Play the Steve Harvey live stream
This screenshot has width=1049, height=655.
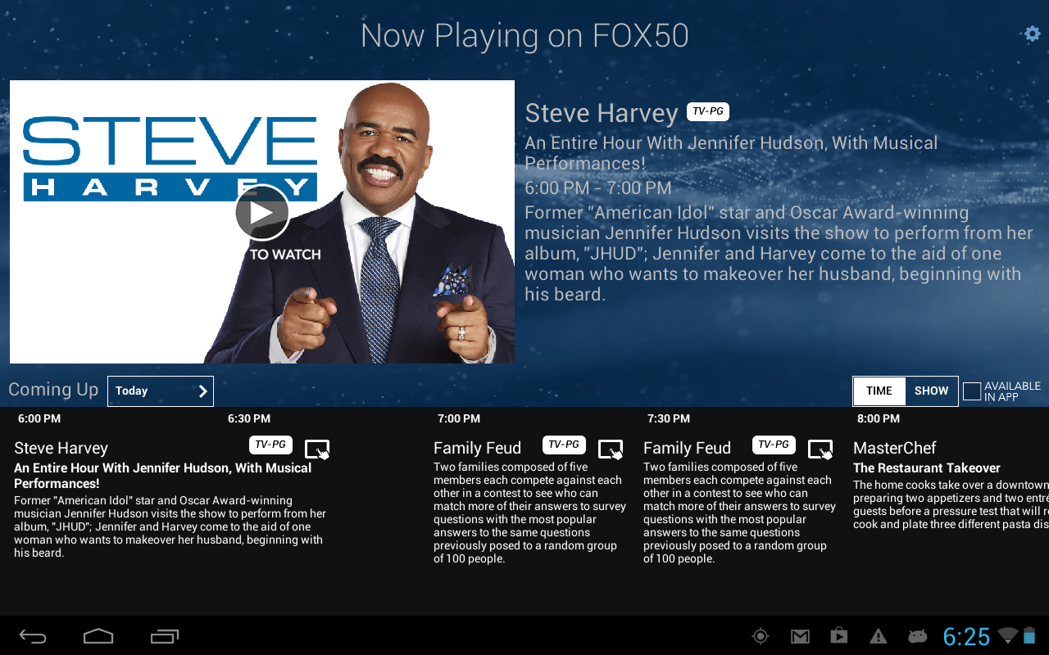point(262,212)
